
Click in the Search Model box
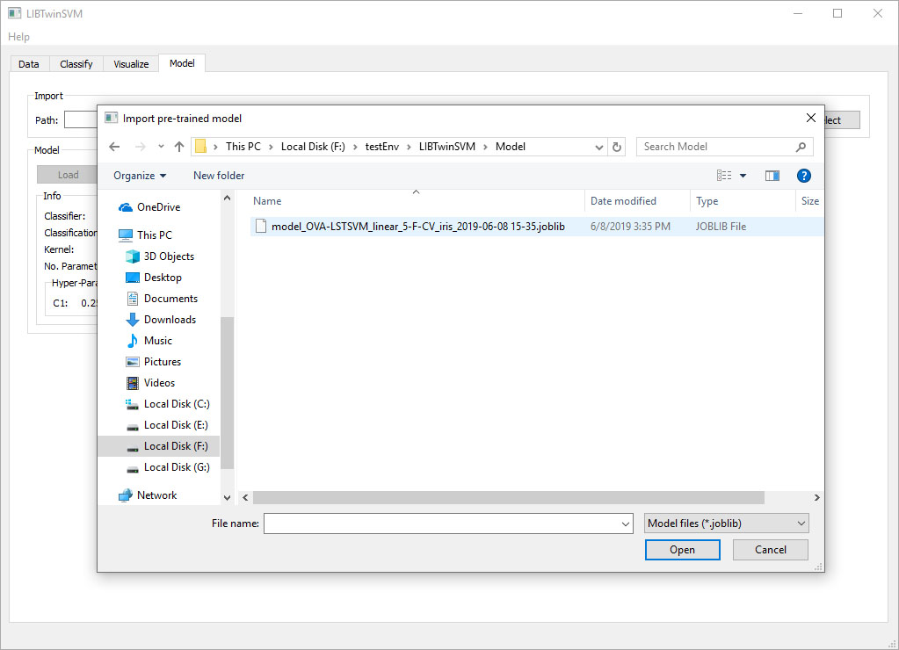pos(717,147)
